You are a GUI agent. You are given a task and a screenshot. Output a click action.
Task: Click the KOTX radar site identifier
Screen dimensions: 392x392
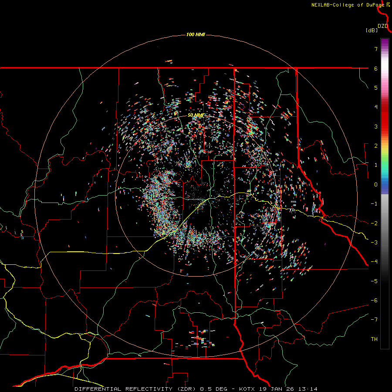coord(247,389)
